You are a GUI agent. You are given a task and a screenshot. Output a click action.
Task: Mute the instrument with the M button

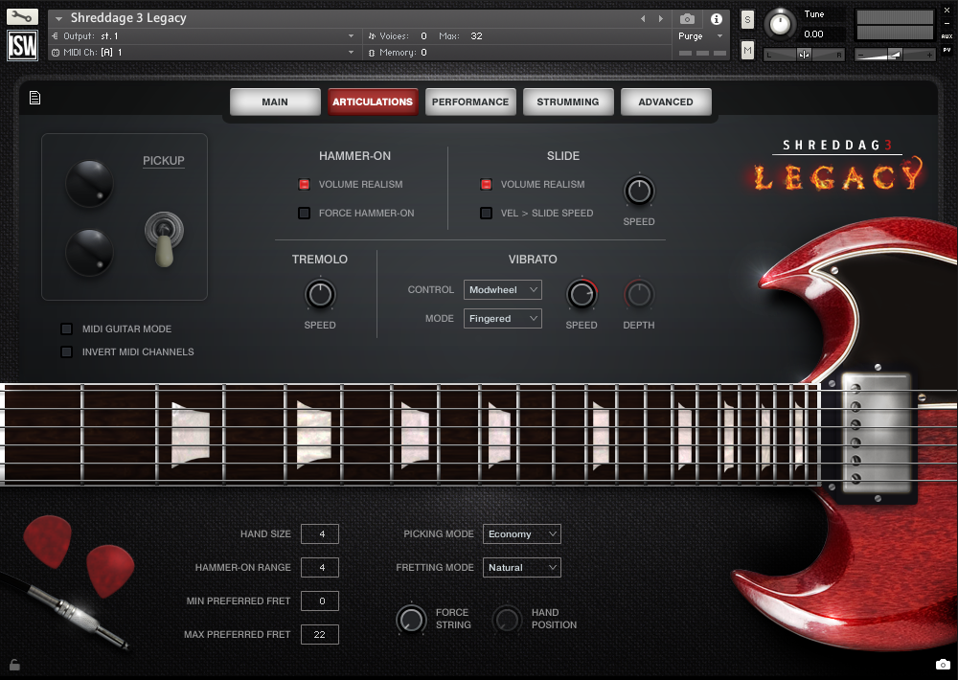[x=747, y=50]
